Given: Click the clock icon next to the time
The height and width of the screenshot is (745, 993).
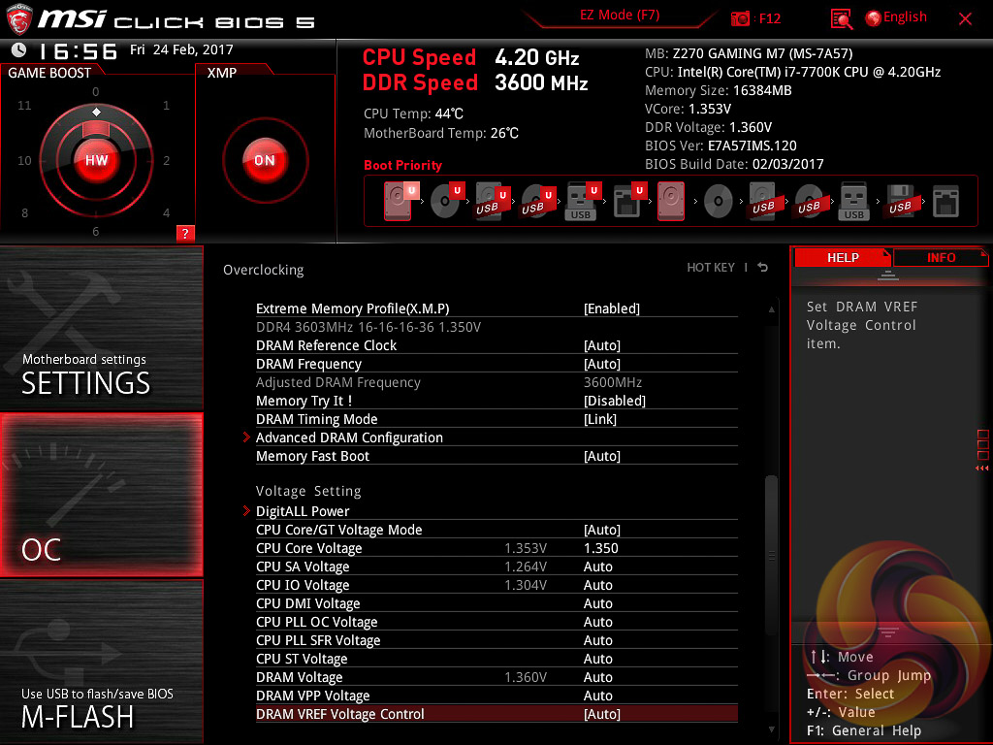Looking at the screenshot, I should [x=19, y=49].
